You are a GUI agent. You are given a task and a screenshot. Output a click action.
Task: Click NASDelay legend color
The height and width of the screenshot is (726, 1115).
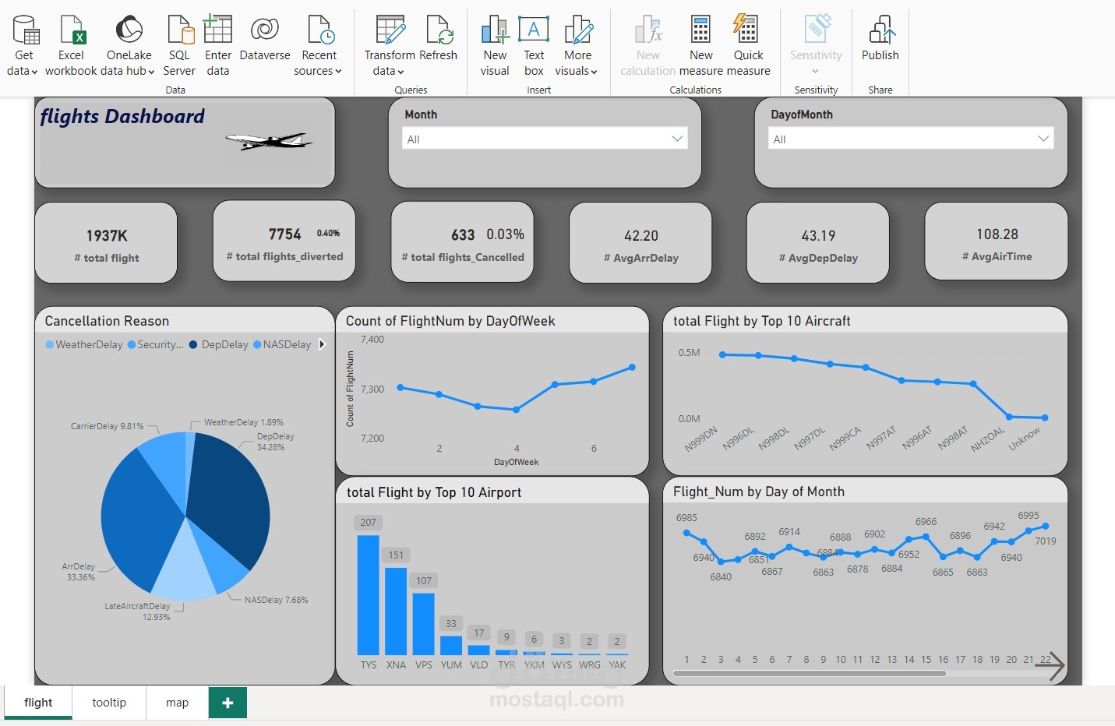[257, 344]
